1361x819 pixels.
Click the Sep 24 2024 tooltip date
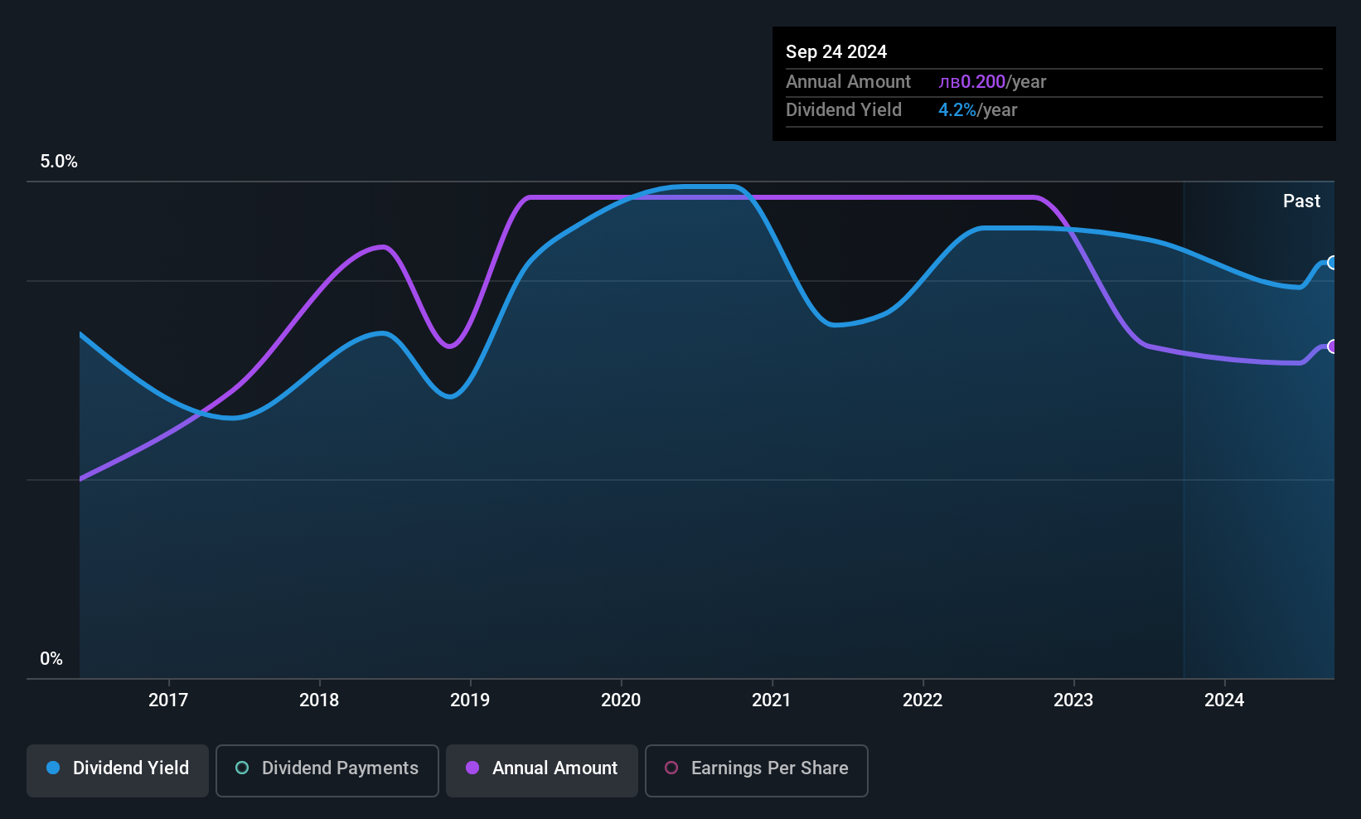(836, 52)
